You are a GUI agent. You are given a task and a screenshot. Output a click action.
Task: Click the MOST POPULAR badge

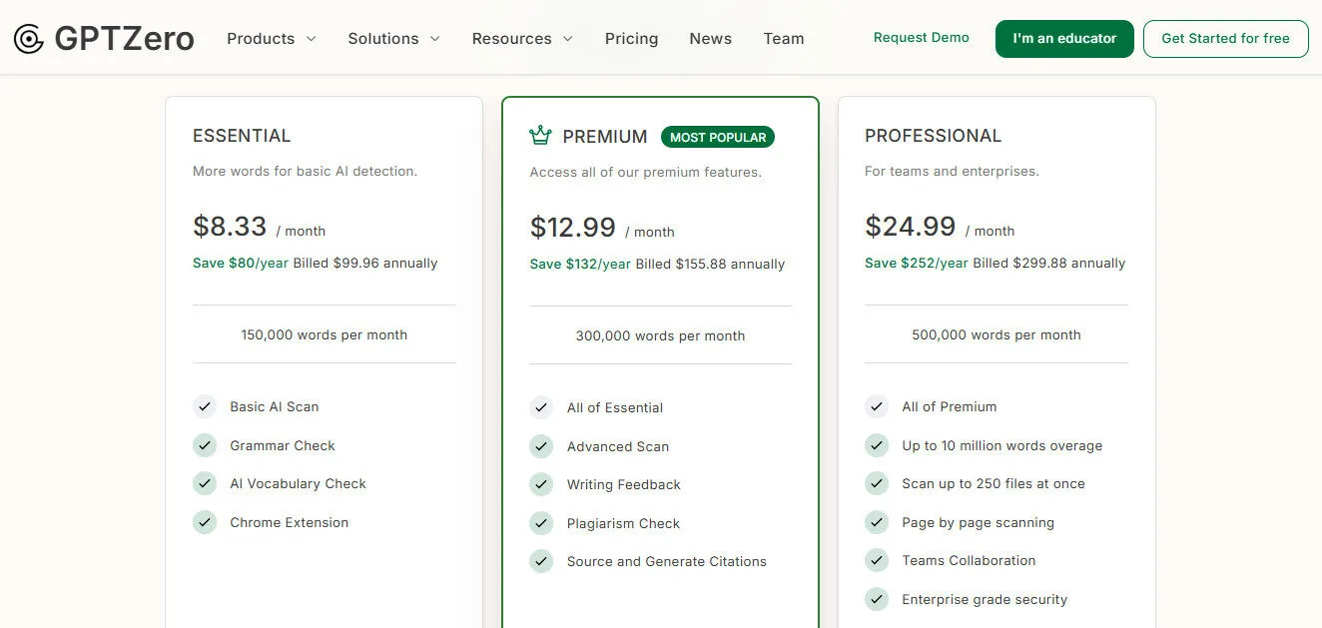pos(717,137)
